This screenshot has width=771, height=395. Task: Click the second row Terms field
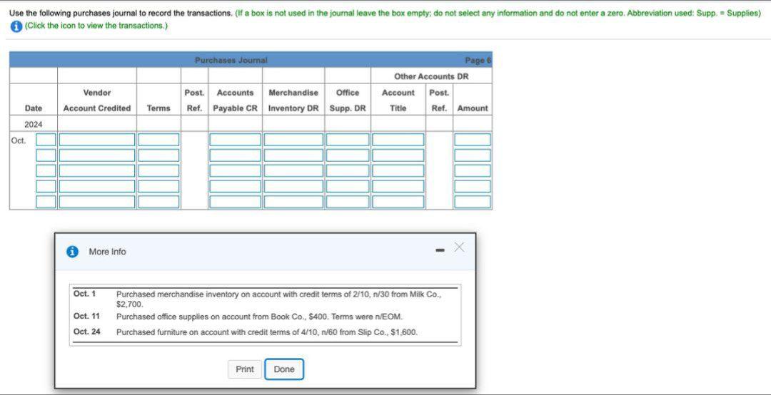click(158, 155)
